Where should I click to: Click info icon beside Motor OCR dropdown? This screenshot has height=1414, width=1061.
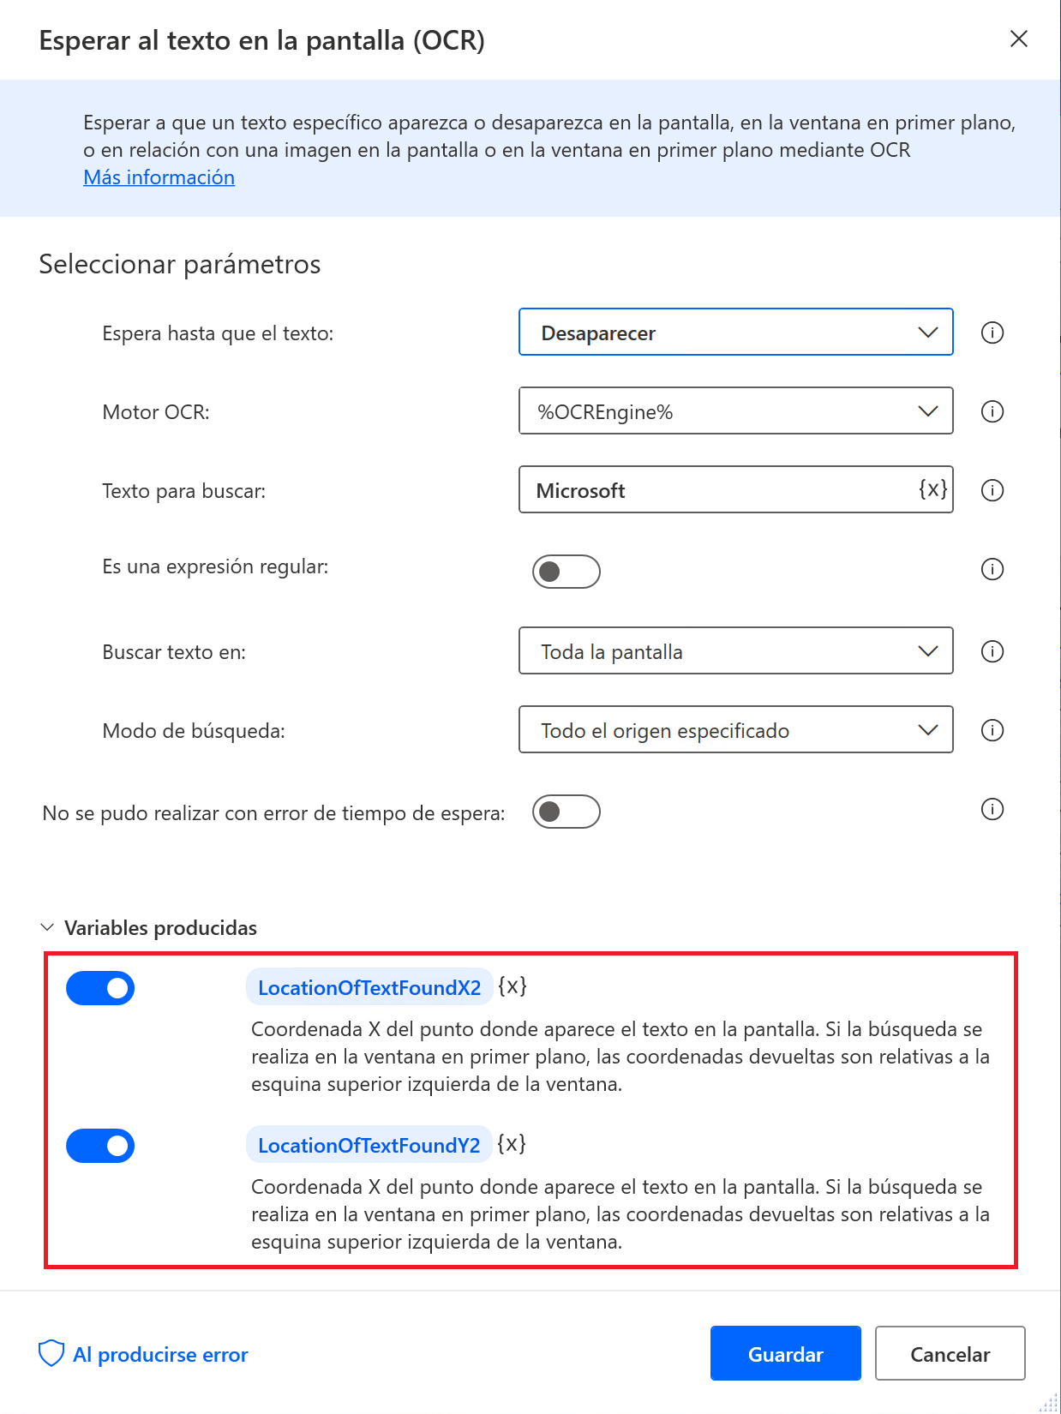pyautogui.click(x=992, y=411)
